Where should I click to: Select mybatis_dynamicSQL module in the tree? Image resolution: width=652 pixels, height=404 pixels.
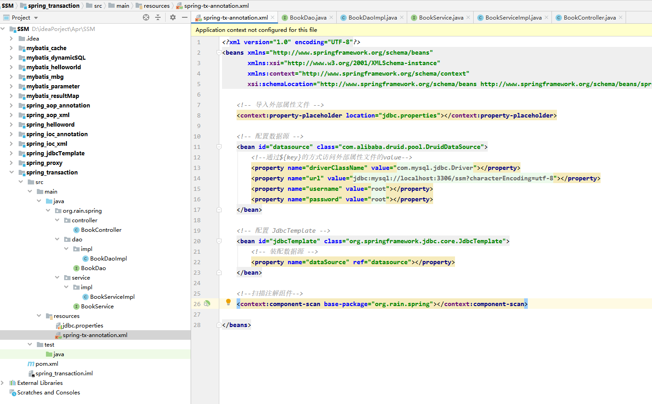tap(56, 57)
